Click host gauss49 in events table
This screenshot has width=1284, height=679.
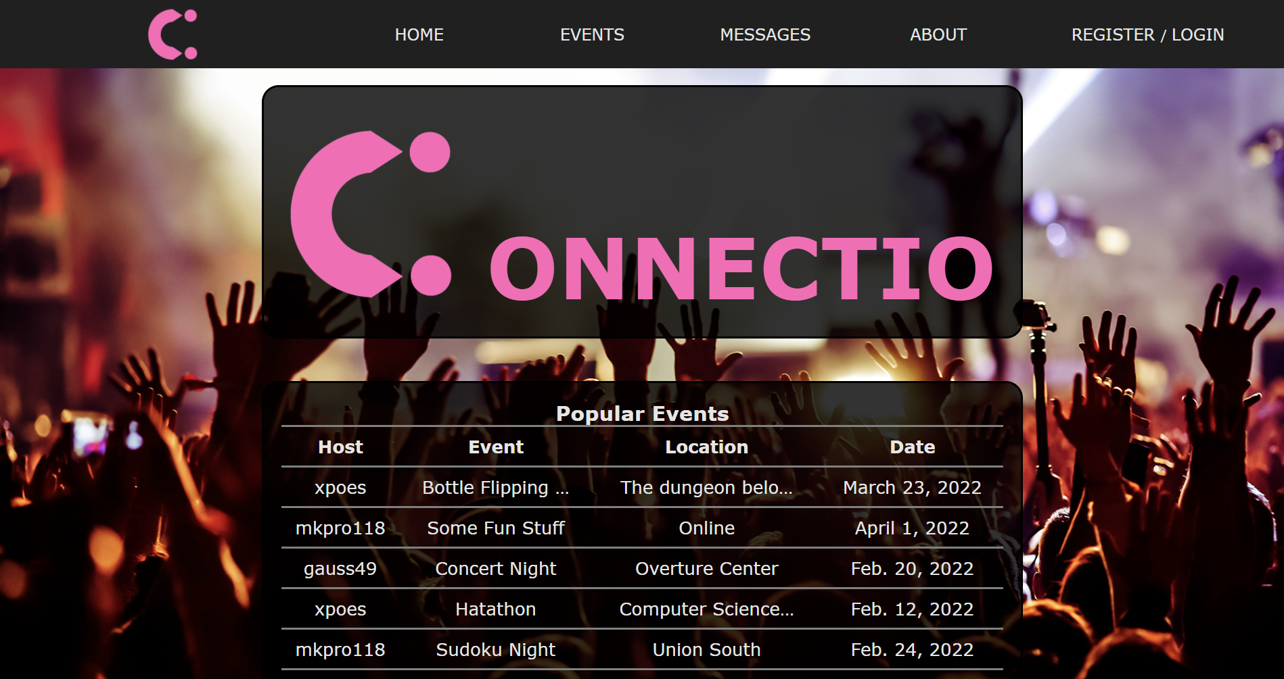340,569
